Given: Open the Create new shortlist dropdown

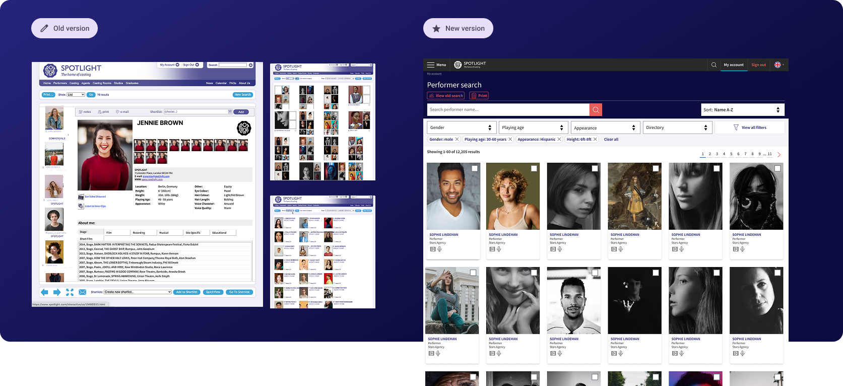Looking at the screenshot, I should coord(138,292).
